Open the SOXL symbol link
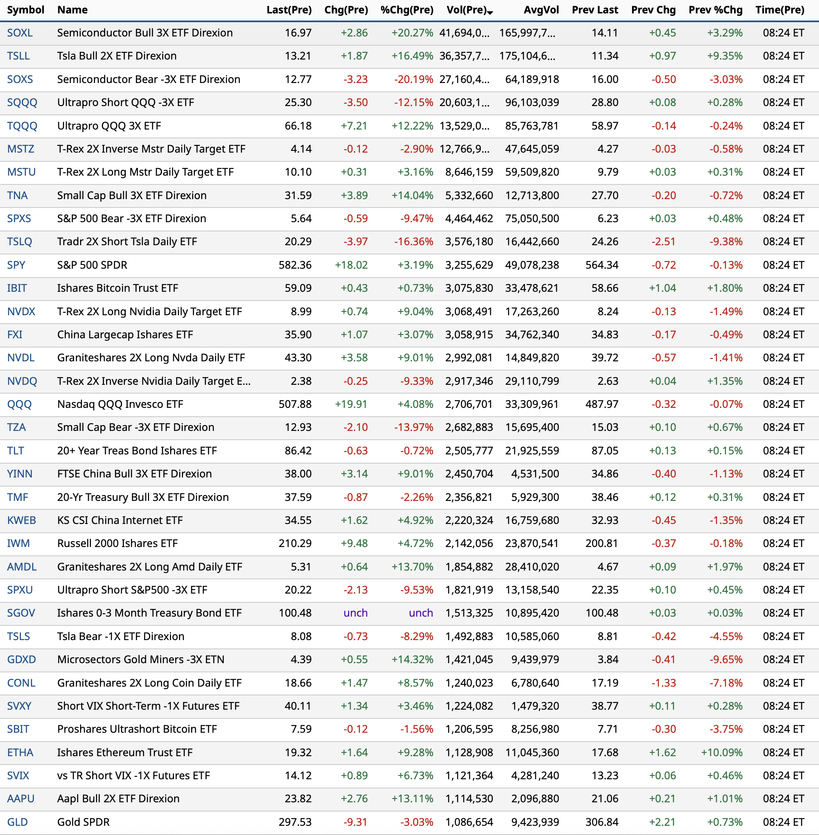The width and height of the screenshot is (819, 835). (20, 33)
